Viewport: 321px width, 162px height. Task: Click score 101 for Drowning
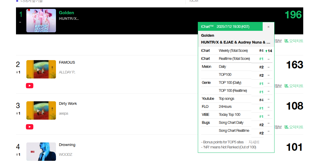click(x=294, y=147)
